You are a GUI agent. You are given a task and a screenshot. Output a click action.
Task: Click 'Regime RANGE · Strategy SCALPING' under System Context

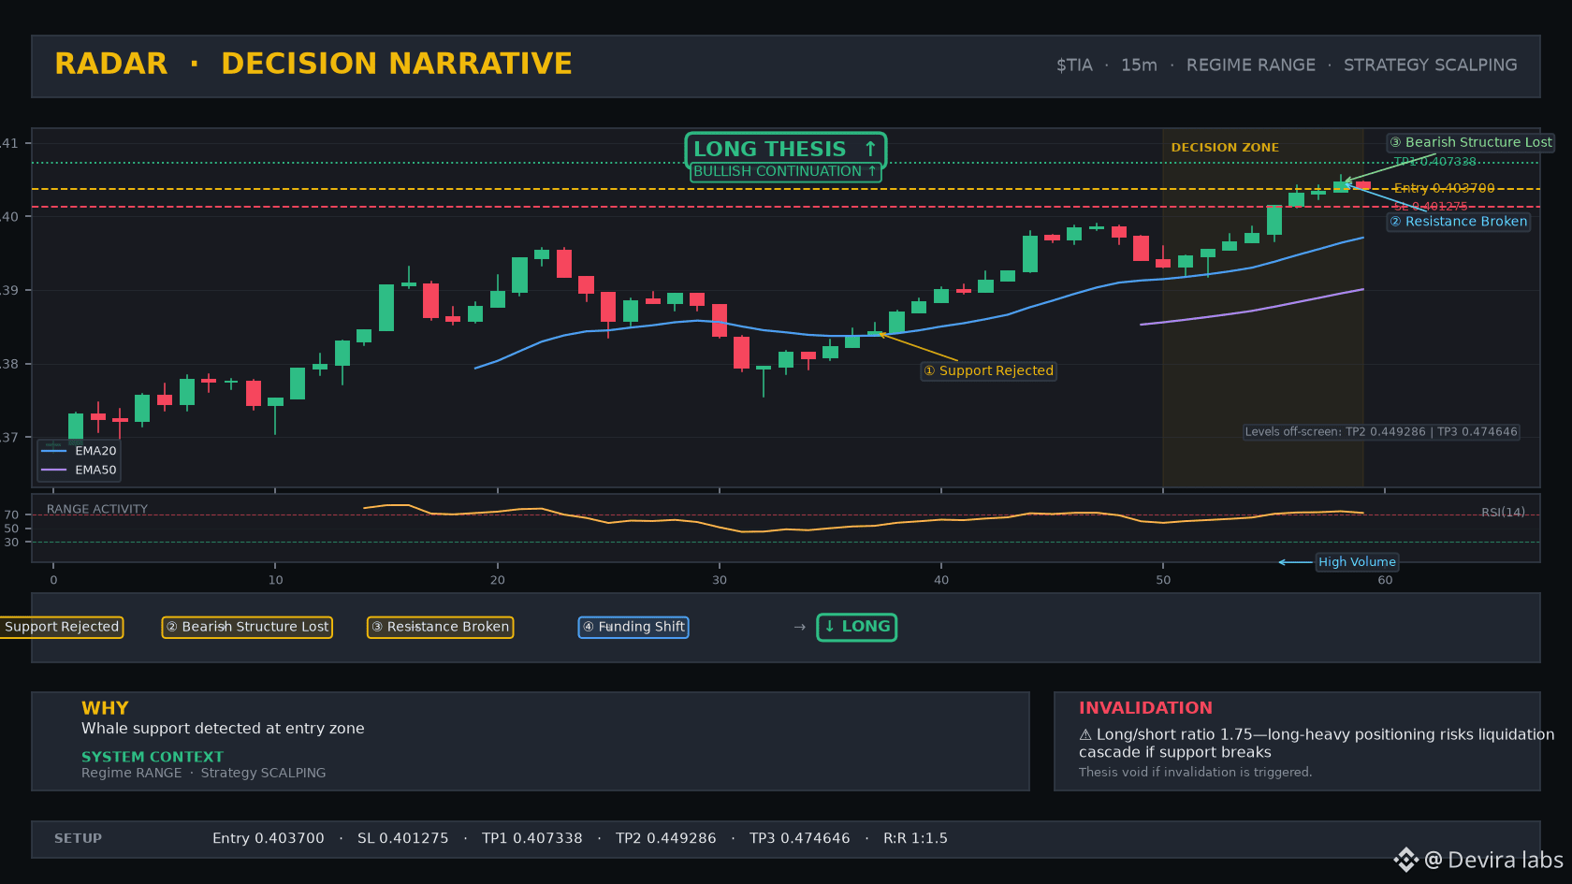coord(204,774)
